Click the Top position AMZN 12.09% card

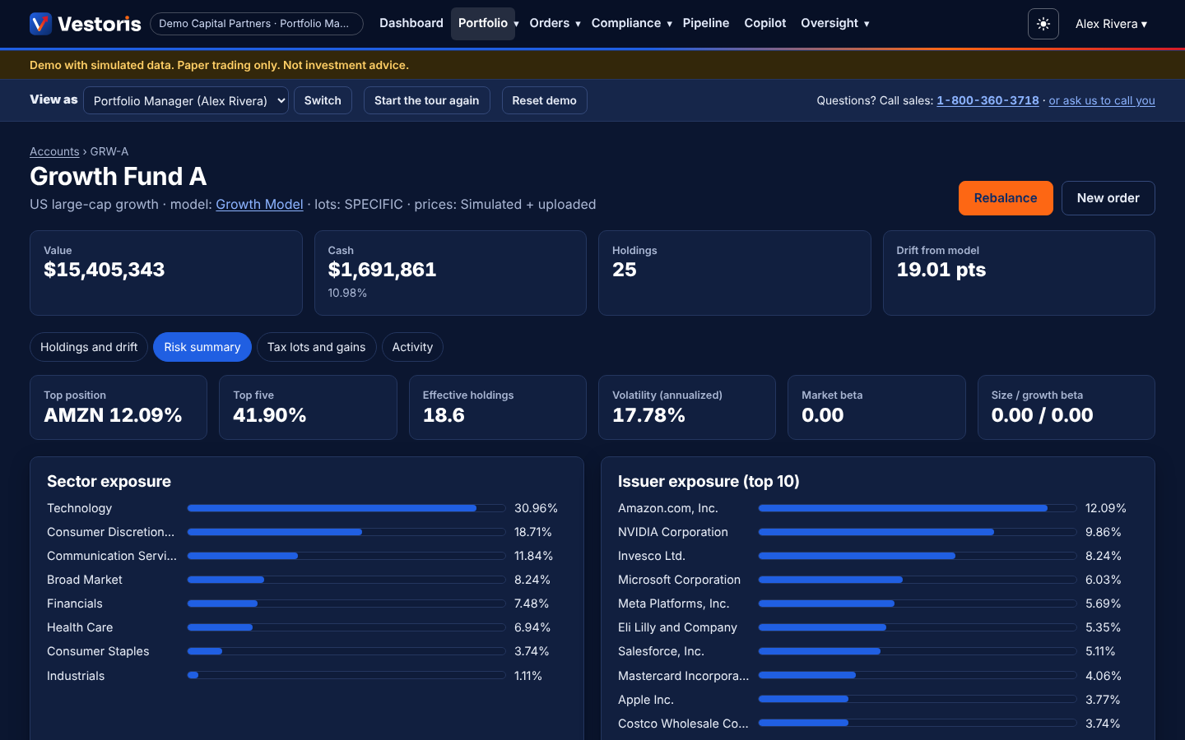[118, 407]
